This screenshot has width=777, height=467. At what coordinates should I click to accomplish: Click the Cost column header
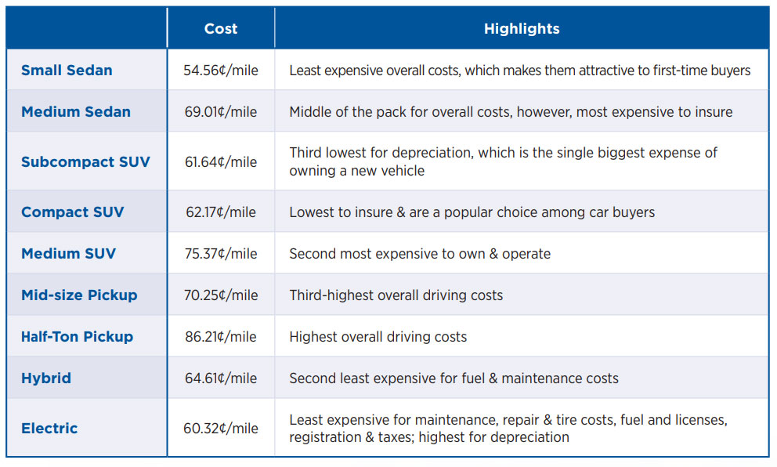tap(220, 29)
